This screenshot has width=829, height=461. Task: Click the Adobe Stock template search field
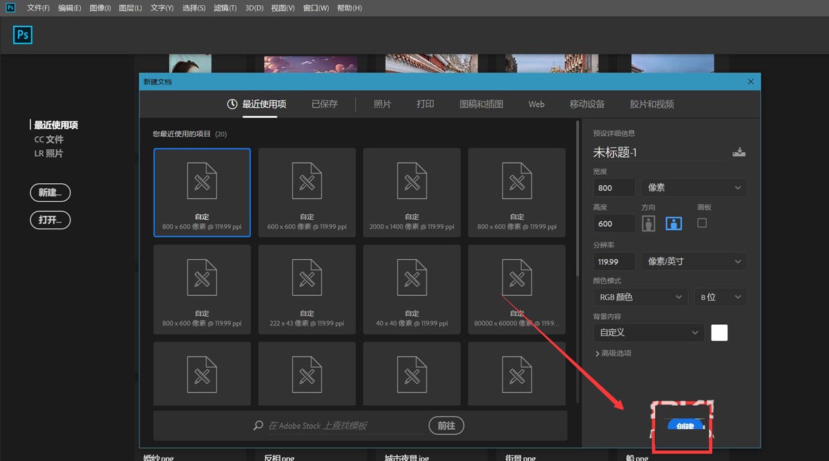[345, 426]
